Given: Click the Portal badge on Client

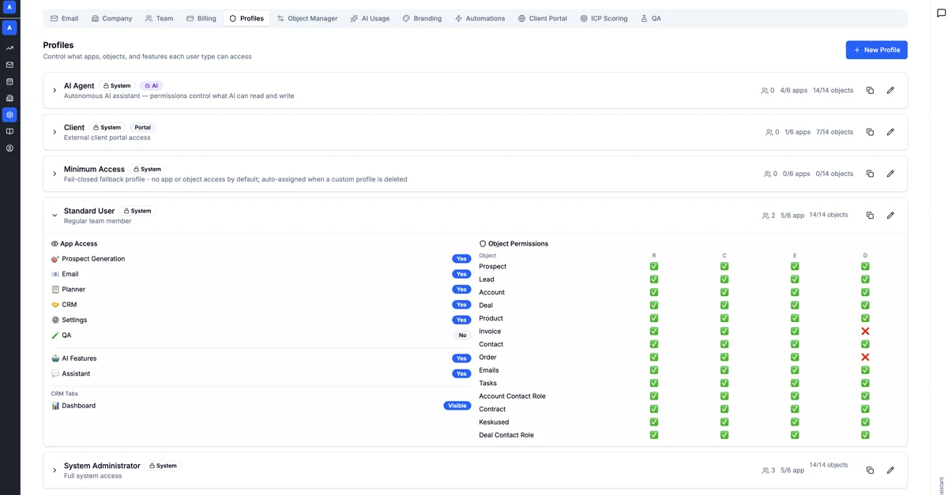Looking at the screenshot, I should 142,127.
